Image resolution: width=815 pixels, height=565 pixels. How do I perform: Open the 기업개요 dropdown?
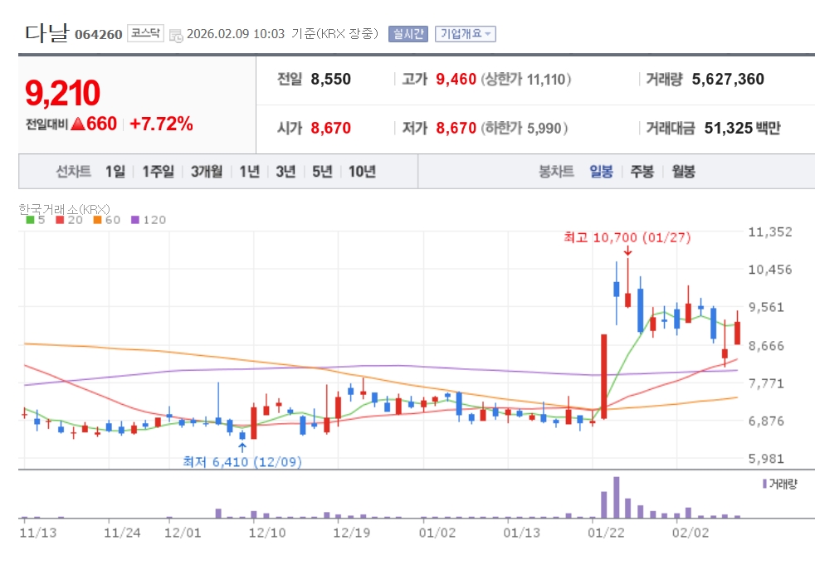466,34
